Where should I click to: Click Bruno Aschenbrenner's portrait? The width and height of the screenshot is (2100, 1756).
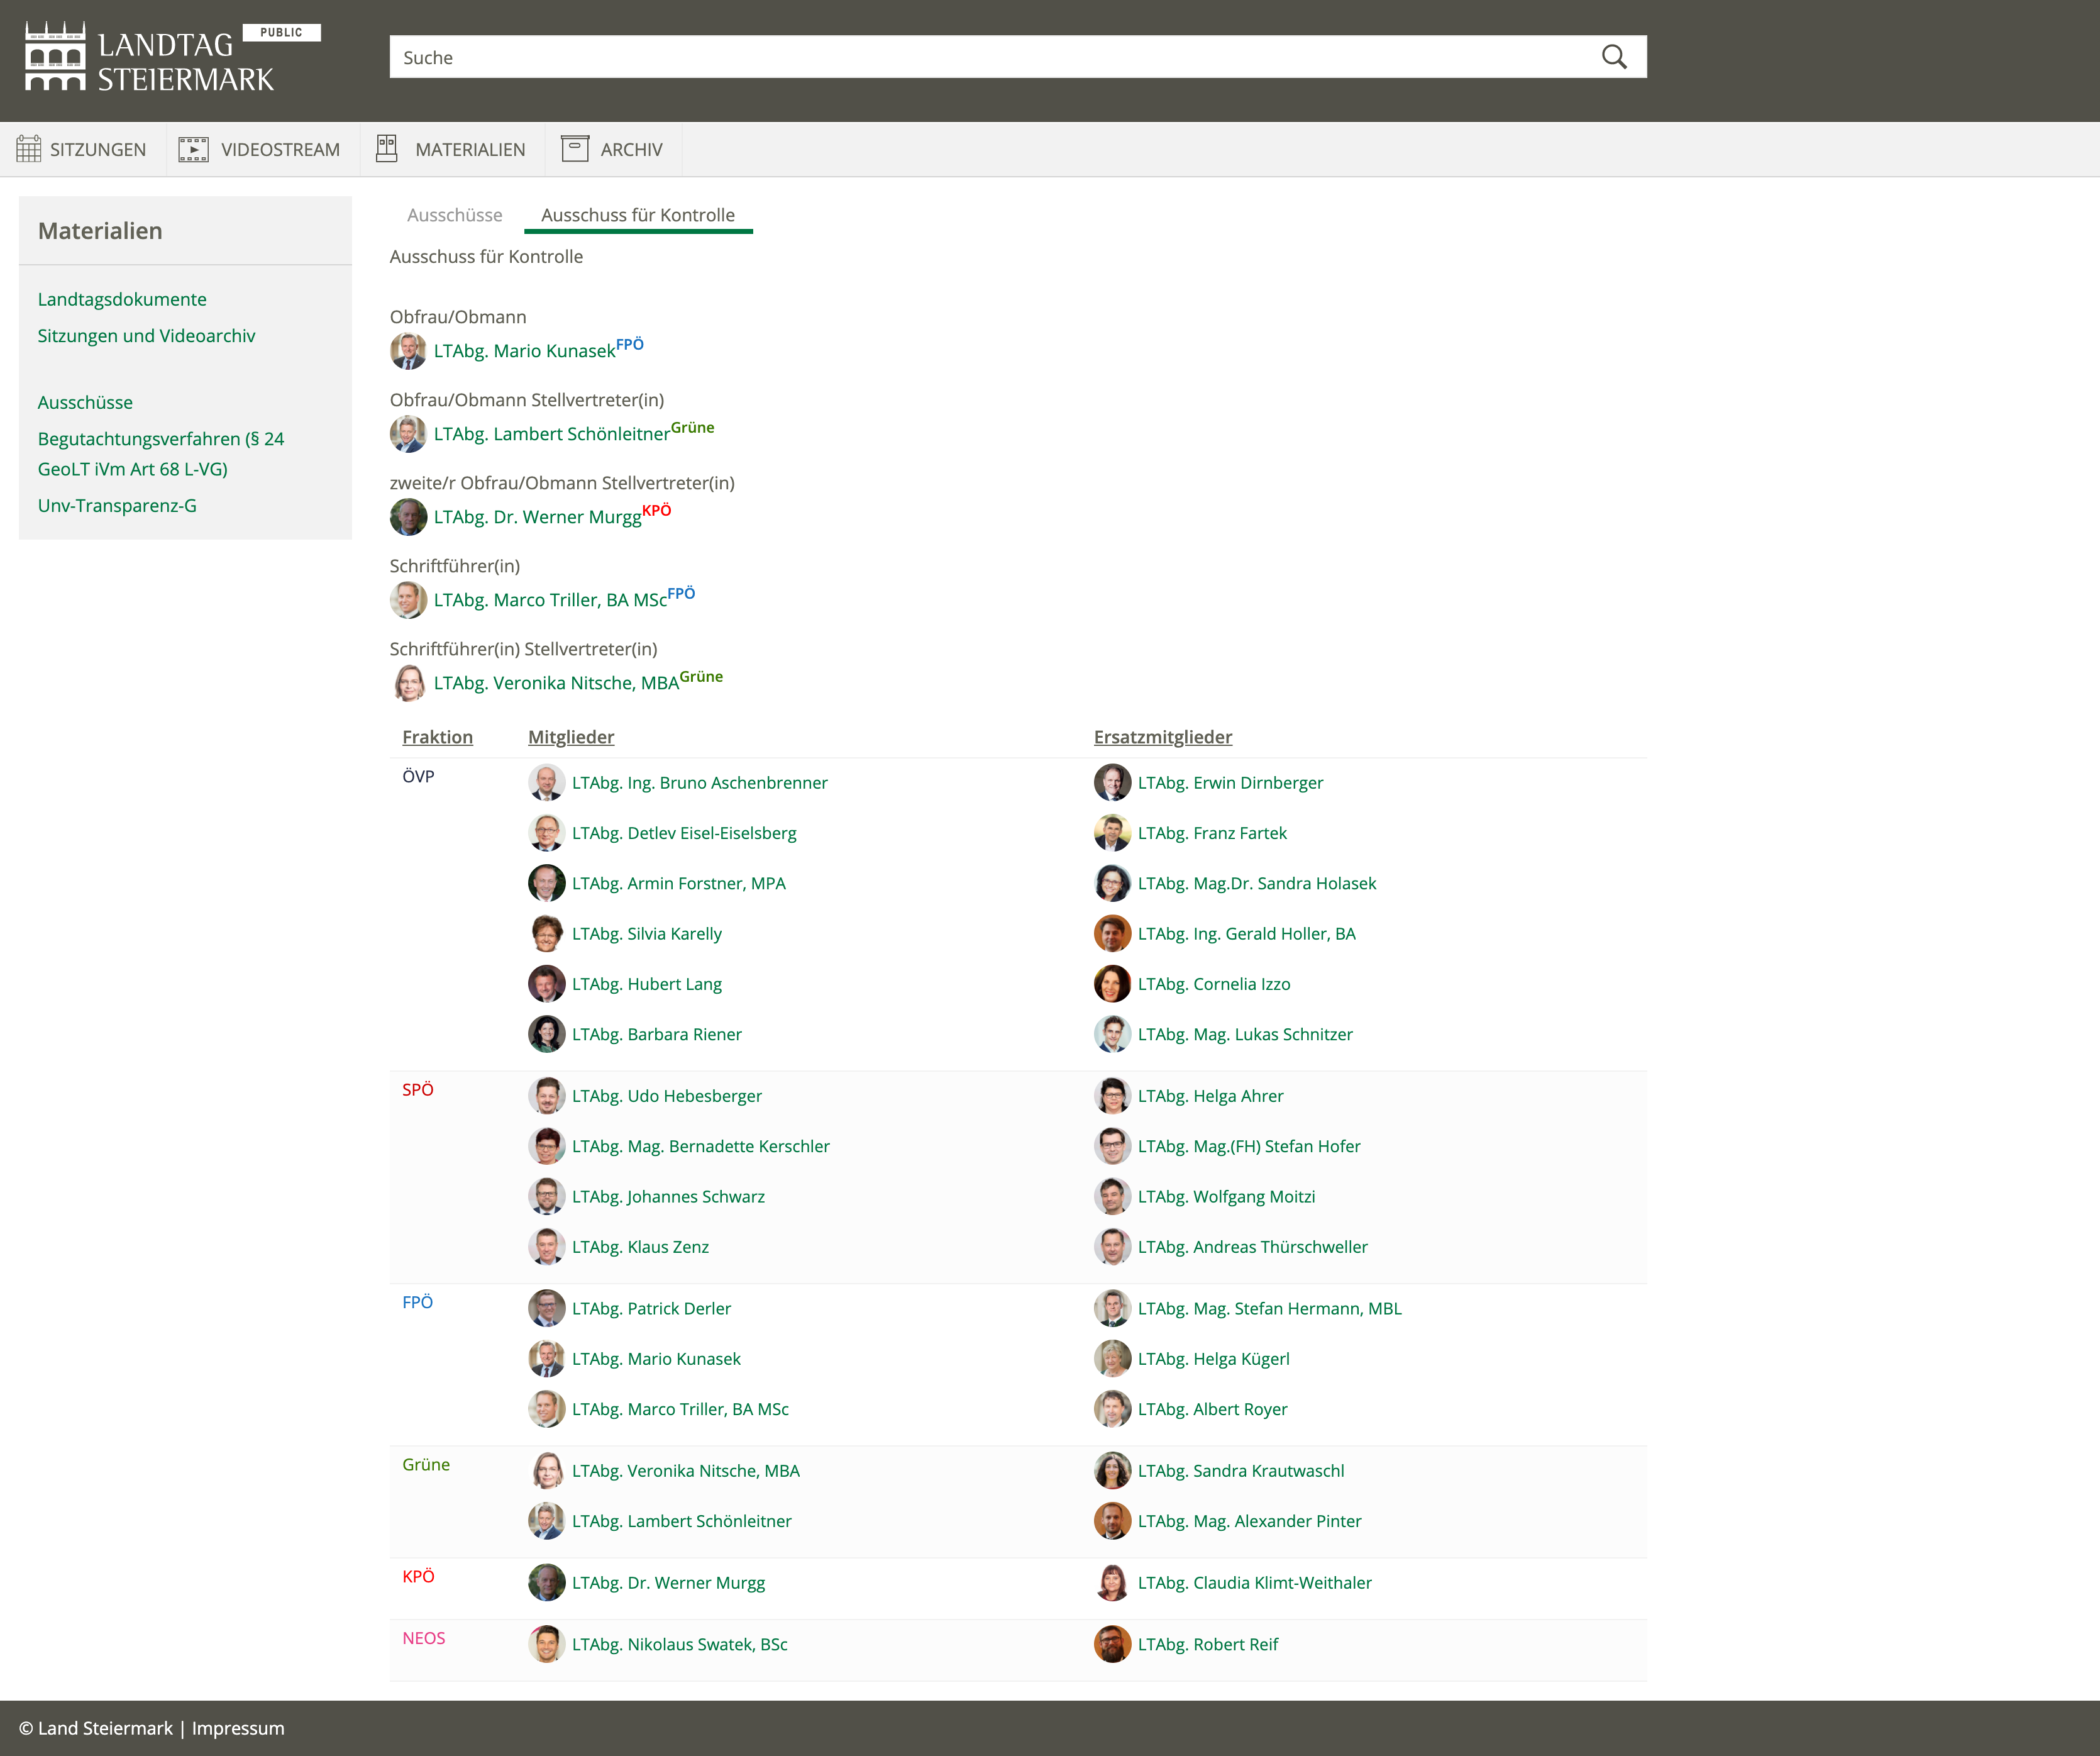[546, 782]
